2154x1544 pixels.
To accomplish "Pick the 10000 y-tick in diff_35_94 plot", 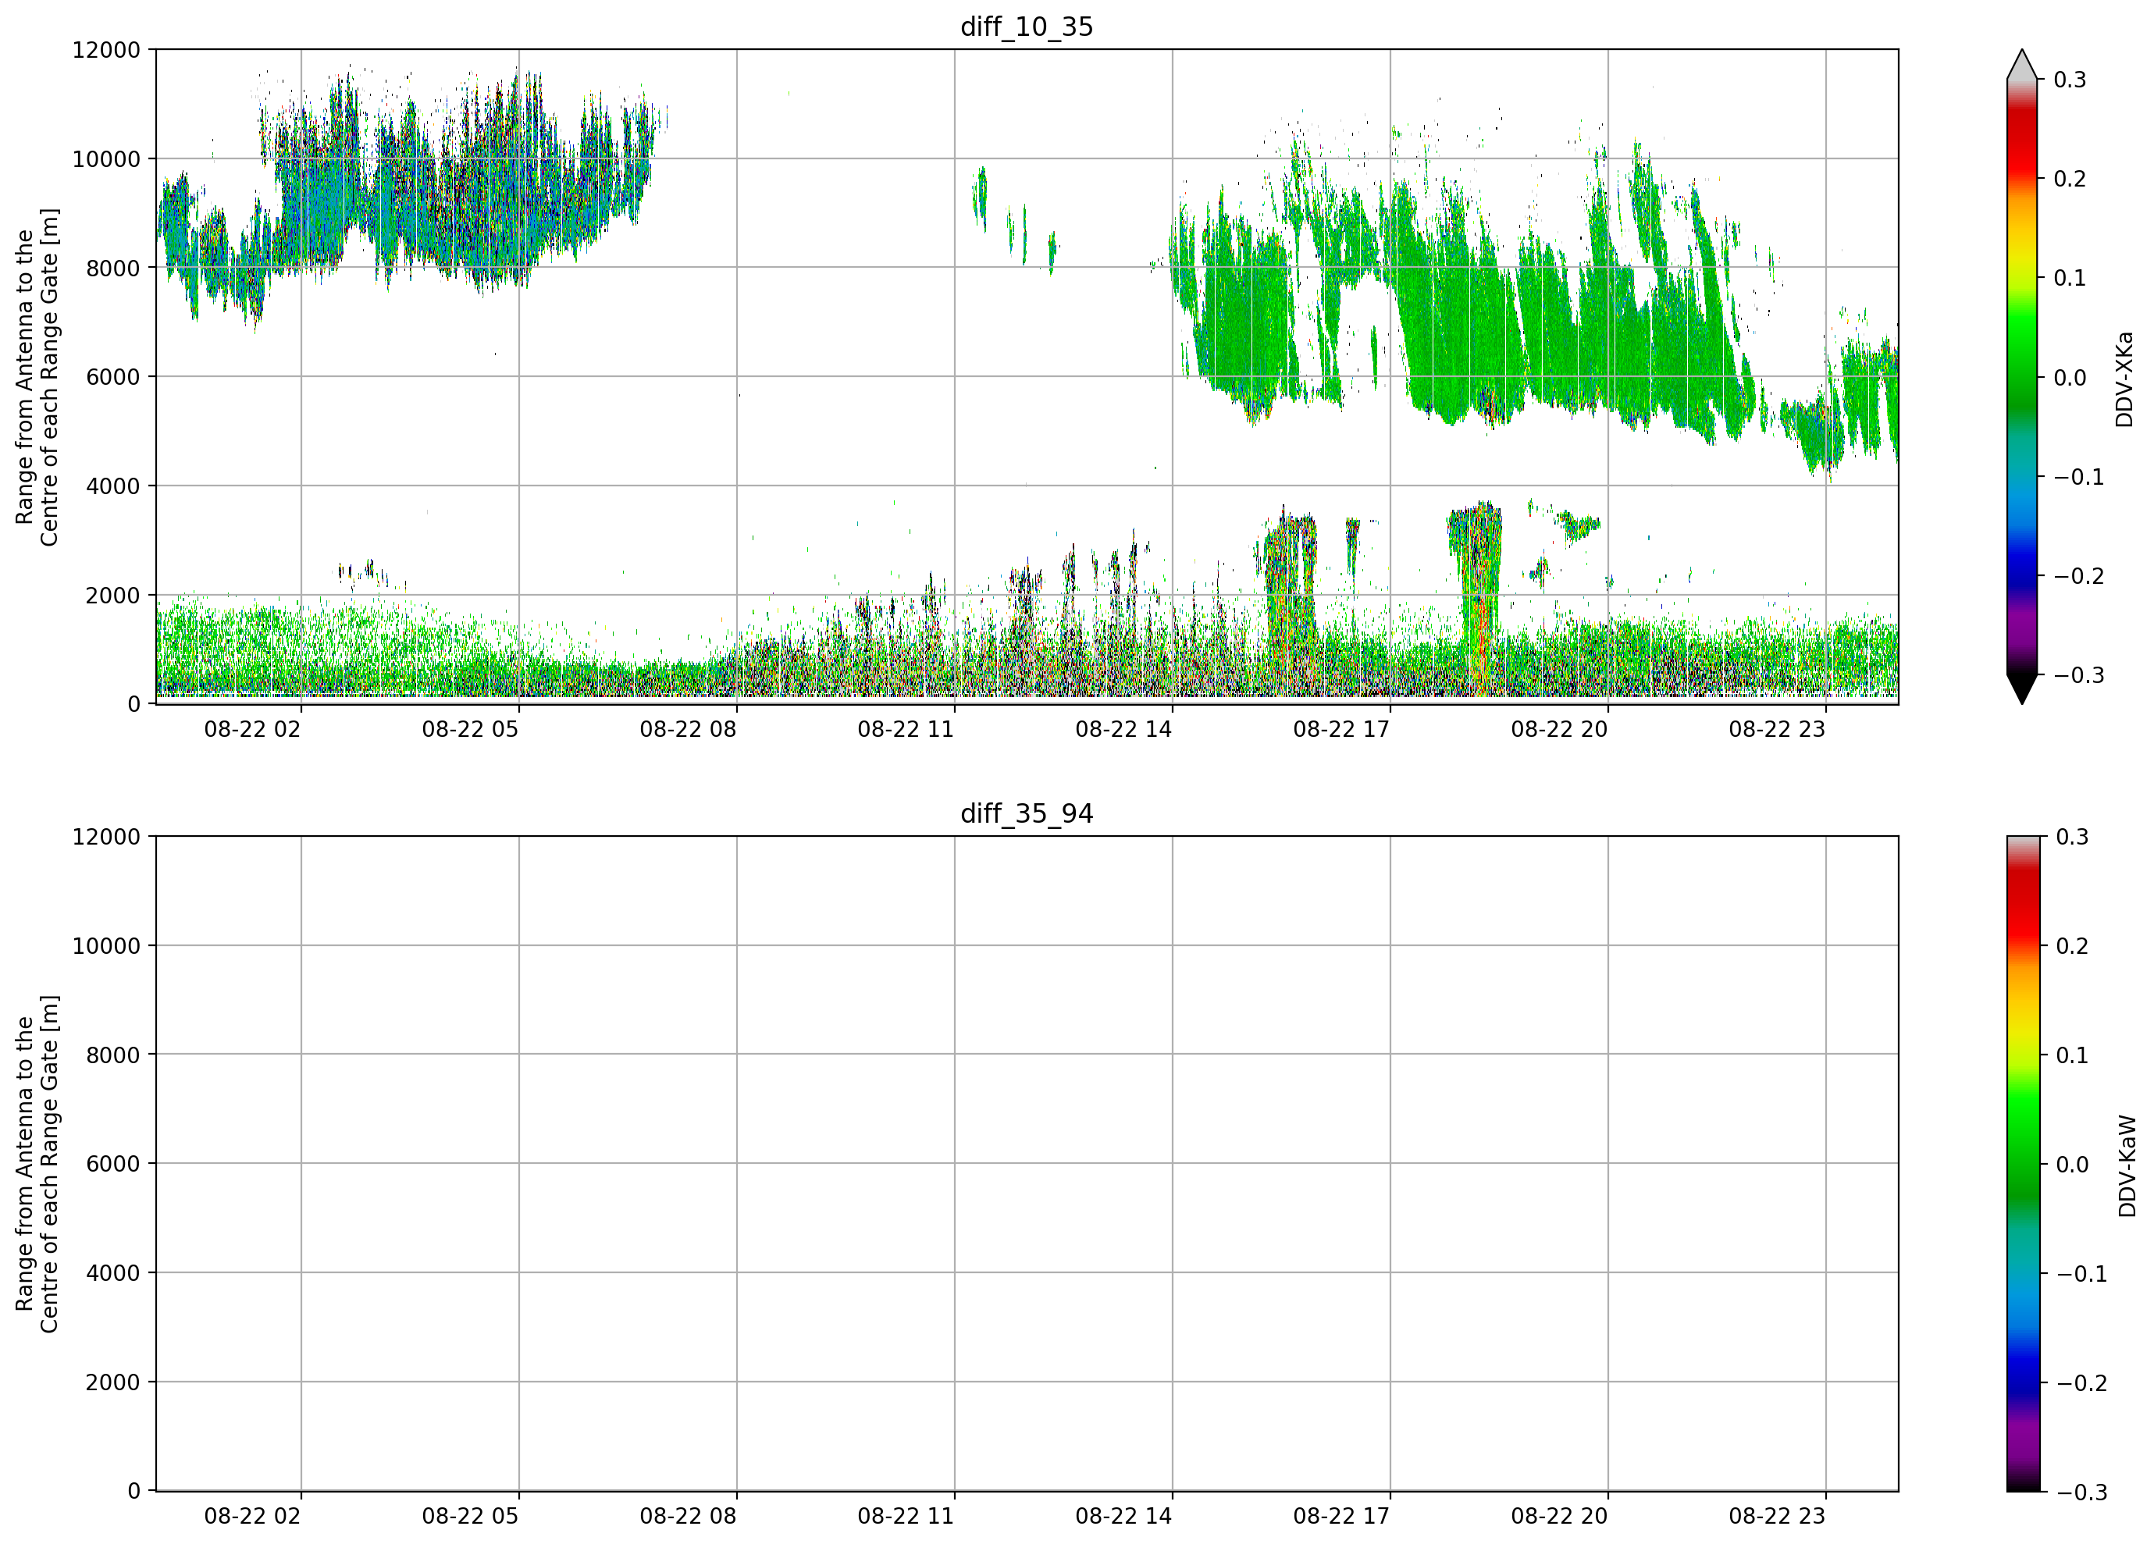I will pos(106,947).
